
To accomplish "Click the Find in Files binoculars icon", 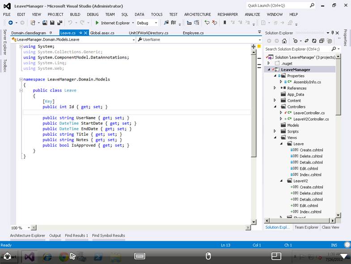I will click(166, 23).
